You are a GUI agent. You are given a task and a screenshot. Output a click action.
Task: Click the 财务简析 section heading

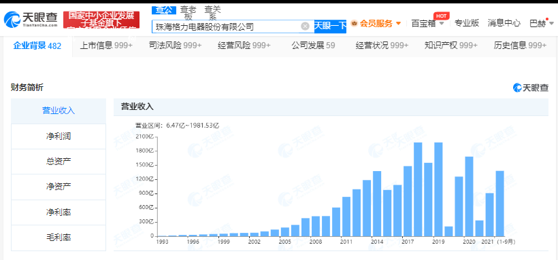pyautogui.click(x=27, y=88)
